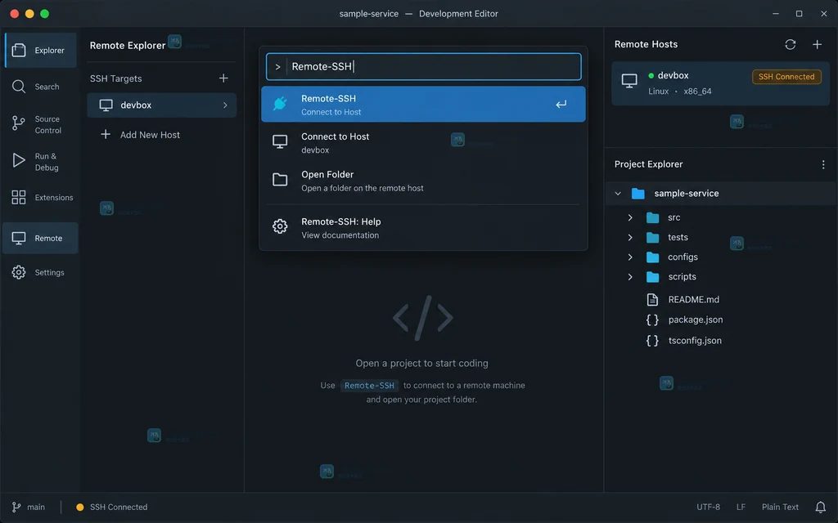Click the Plain Text language mode
Viewport: 838px width, 523px height.
[780, 507]
